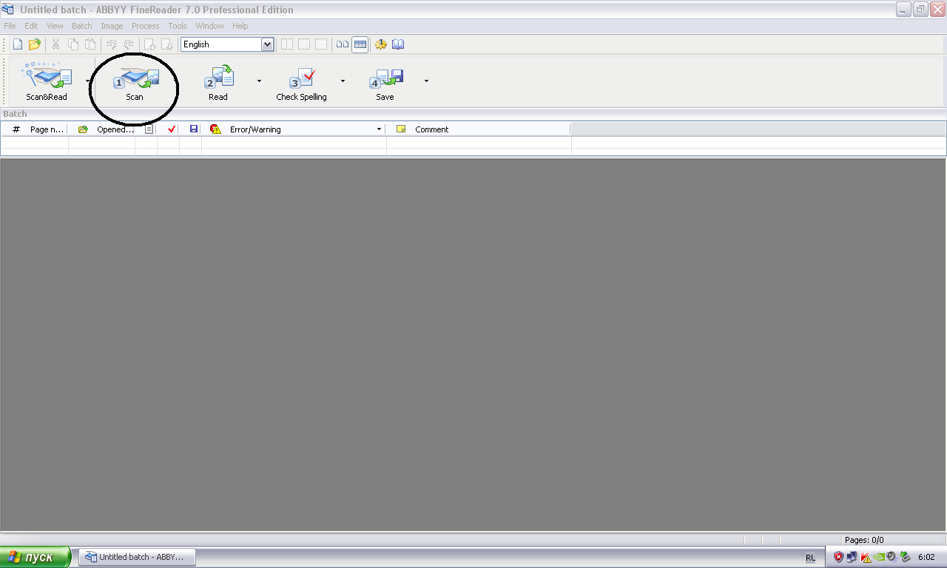Click the next page arrow icon
Image resolution: width=947 pixels, height=568 pixels.
click(166, 44)
